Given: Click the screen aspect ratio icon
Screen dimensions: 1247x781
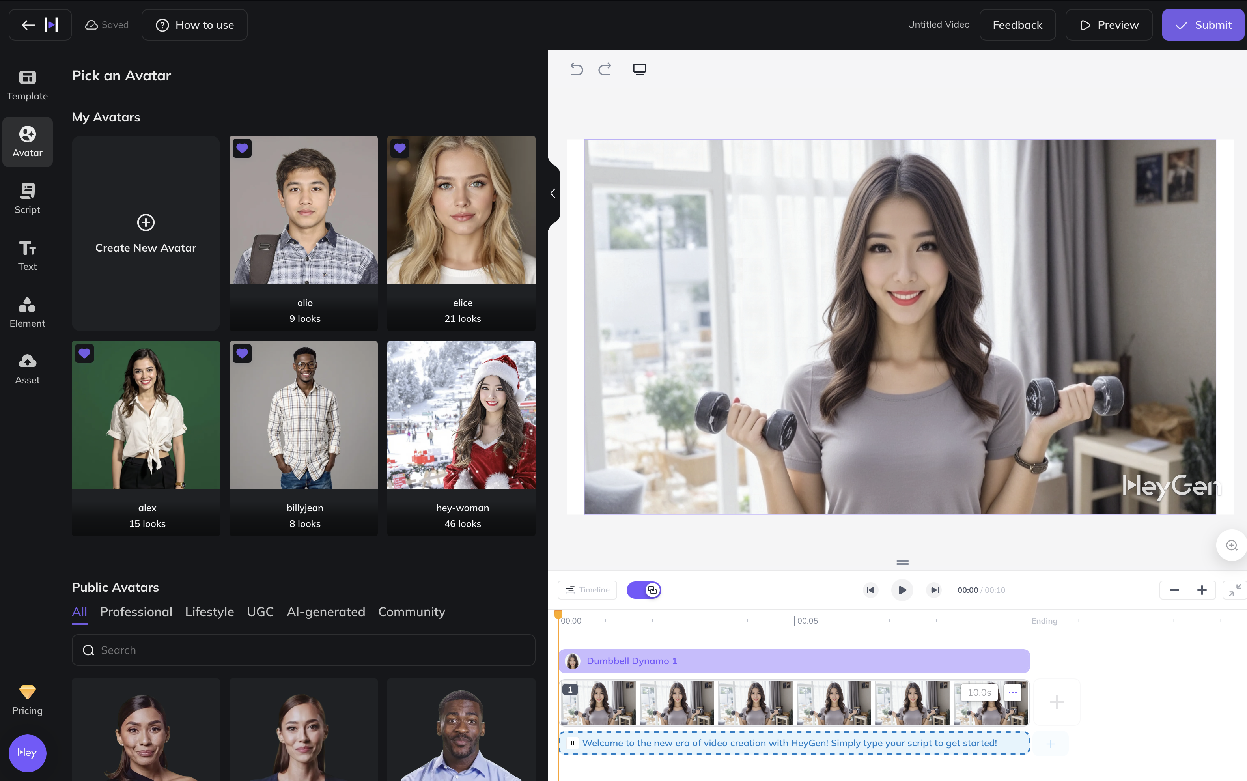Looking at the screenshot, I should tap(639, 69).
